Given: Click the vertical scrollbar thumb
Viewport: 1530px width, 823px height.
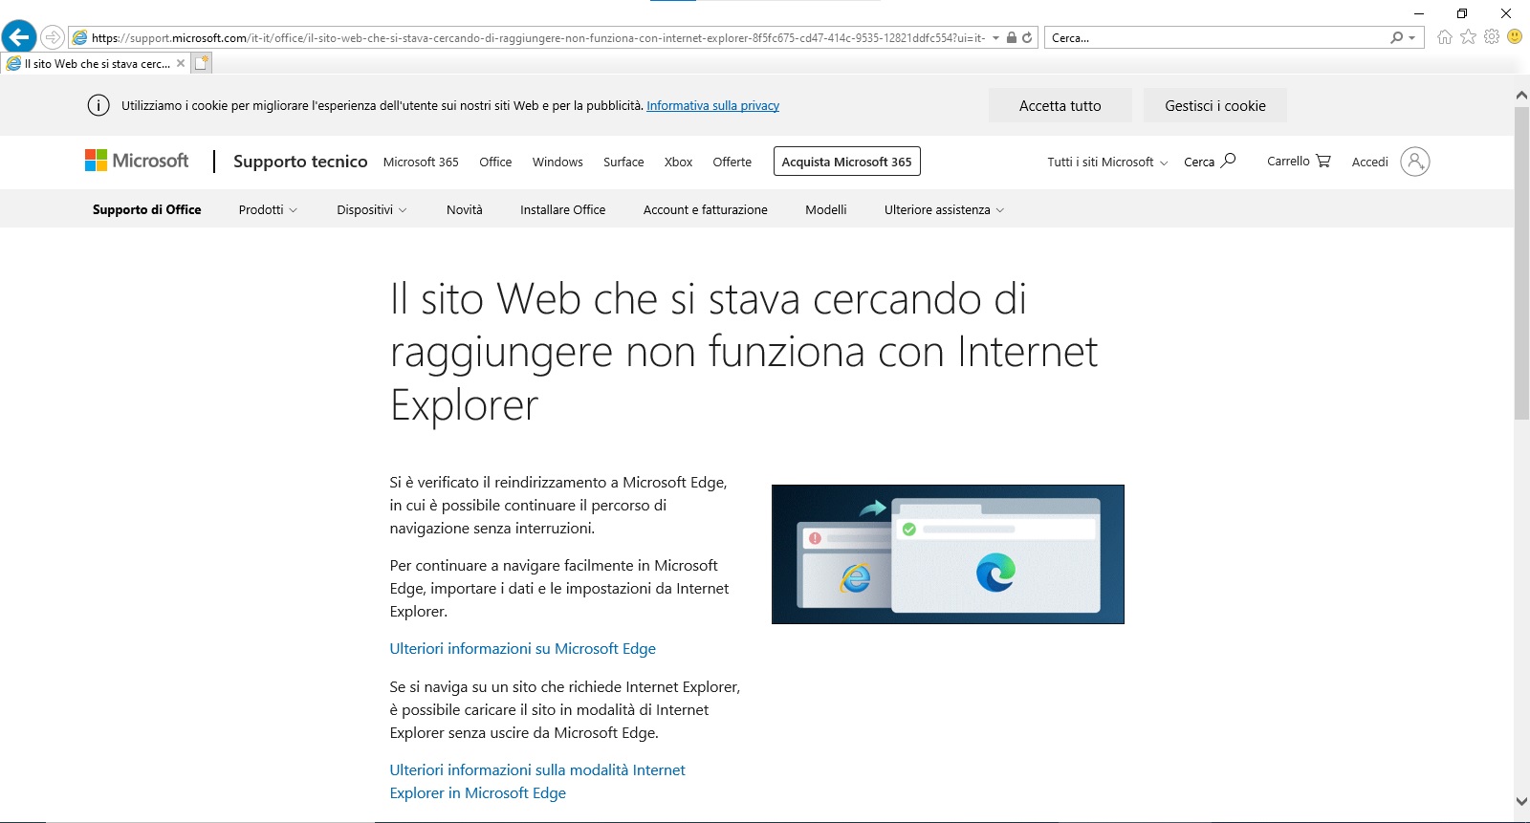Looking at the screenshot, I should pos(1521,263).
